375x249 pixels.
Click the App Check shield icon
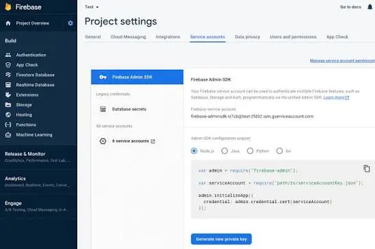[x=8, y=65]
